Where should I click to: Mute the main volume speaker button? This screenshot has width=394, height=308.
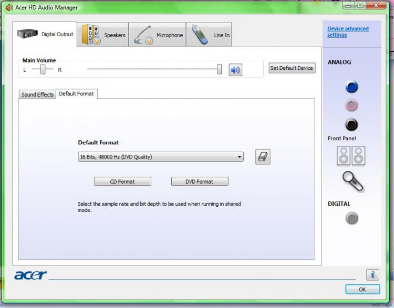235,70
